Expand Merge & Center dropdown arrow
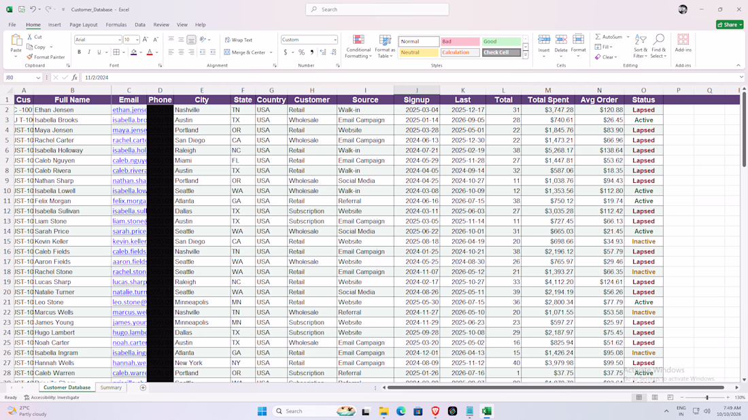 [271, 52]
